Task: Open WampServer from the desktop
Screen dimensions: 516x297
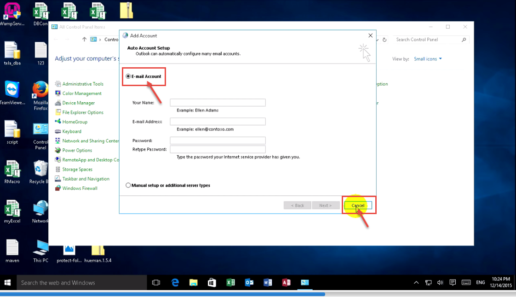Action: coord(12,11)
